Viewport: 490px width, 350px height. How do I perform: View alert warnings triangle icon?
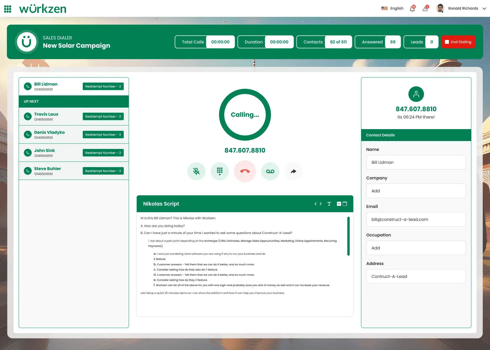pyautogui.click(x=425, y=9)
